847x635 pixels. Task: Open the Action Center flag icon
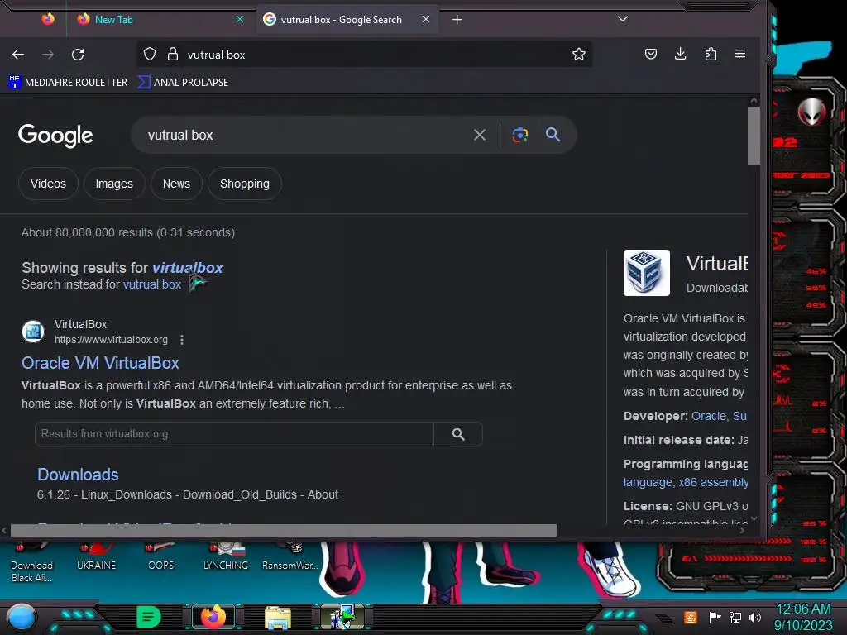click(715, 617)
